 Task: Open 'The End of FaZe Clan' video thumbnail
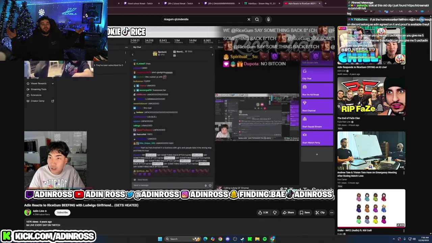pyautogui.click(x=371, y=96)
